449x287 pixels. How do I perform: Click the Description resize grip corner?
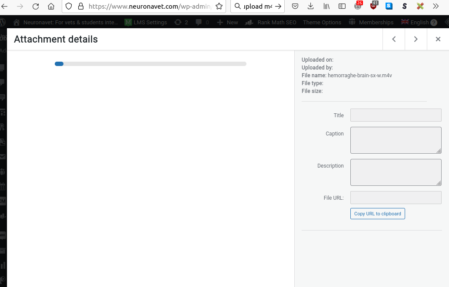[x=439, y=183]
